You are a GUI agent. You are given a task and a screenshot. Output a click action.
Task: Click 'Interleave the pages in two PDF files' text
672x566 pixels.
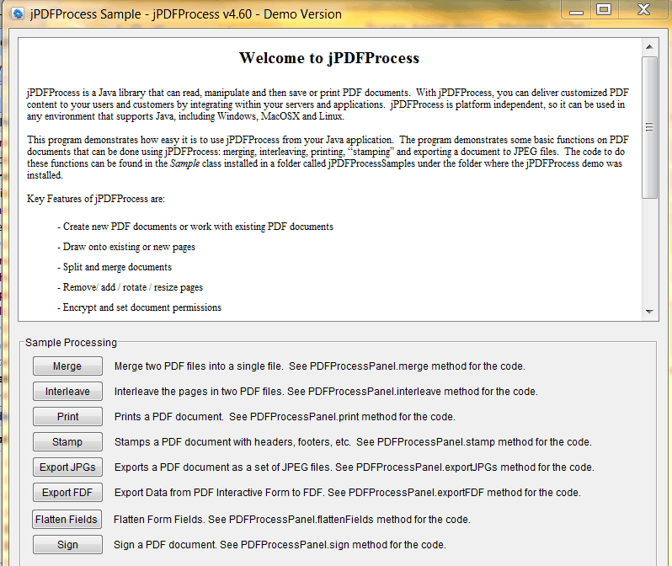click(326, 392)
